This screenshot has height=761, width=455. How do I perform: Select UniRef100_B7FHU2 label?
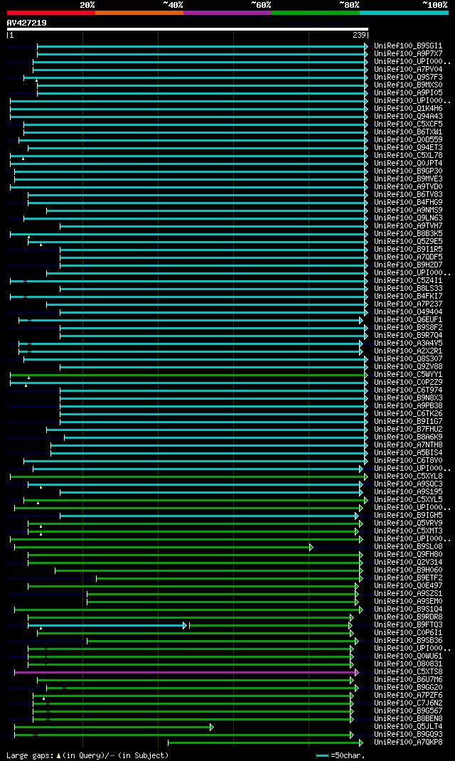click(408, 429)
